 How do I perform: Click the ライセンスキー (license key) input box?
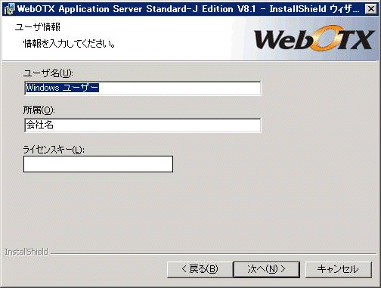coord(98,164)
